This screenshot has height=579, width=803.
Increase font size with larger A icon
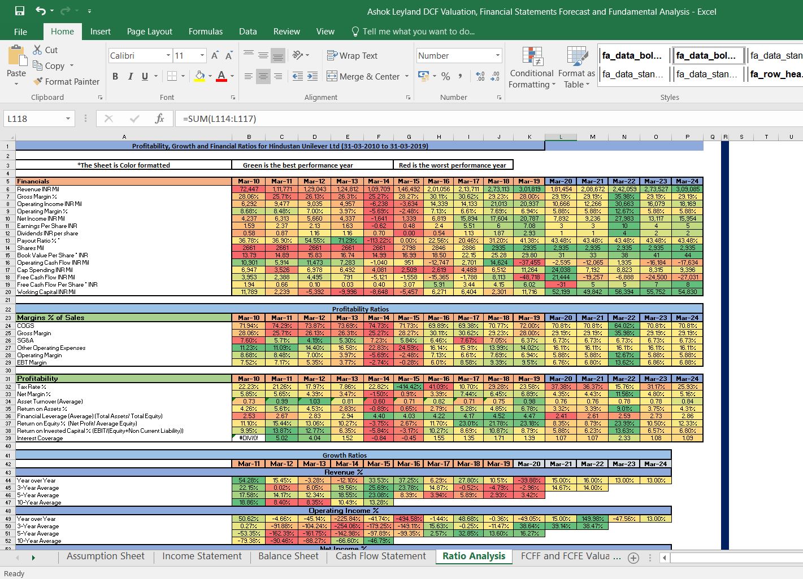pyautogui.click(x=215, y=55)
